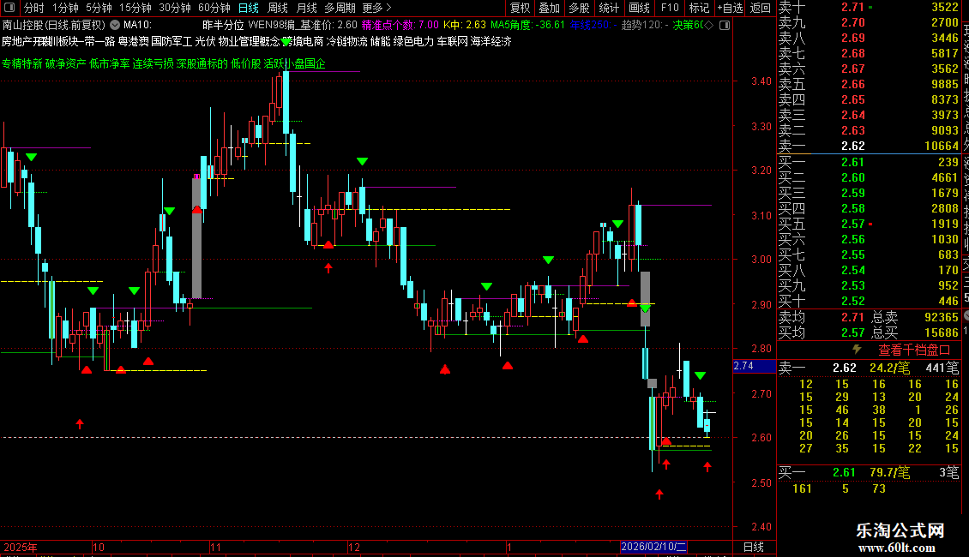Viewport: 969px width, 557px height.
Task: Expand the 更多 > periods menu
Action: [x=377, y=8]
